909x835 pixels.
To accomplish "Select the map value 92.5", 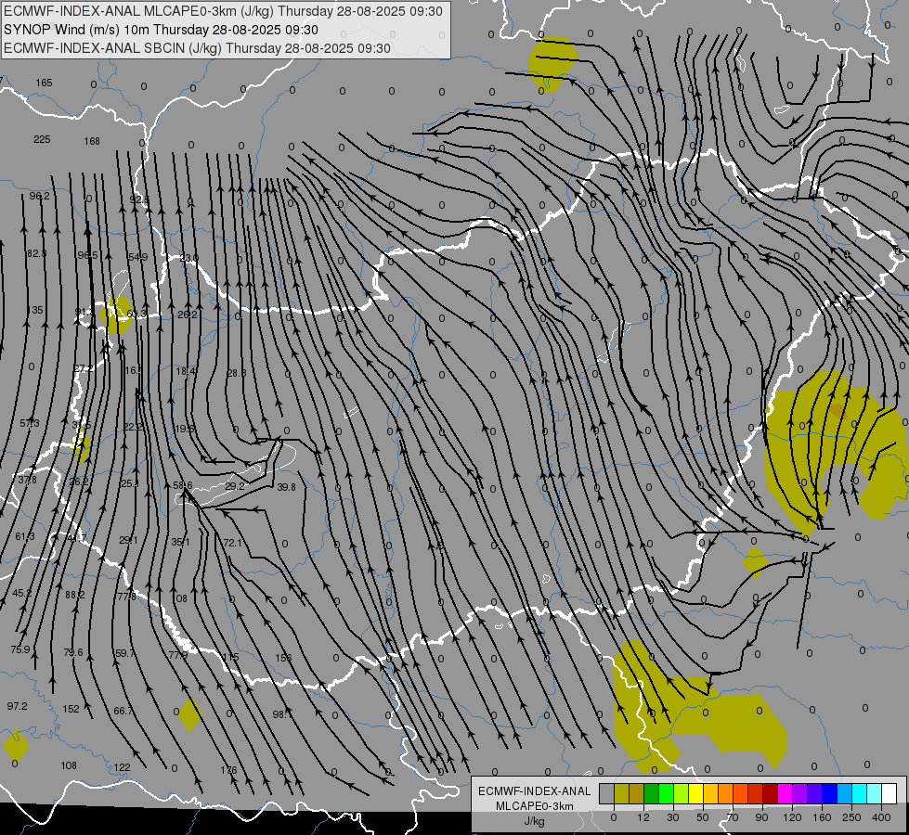I will click(139, 199).
